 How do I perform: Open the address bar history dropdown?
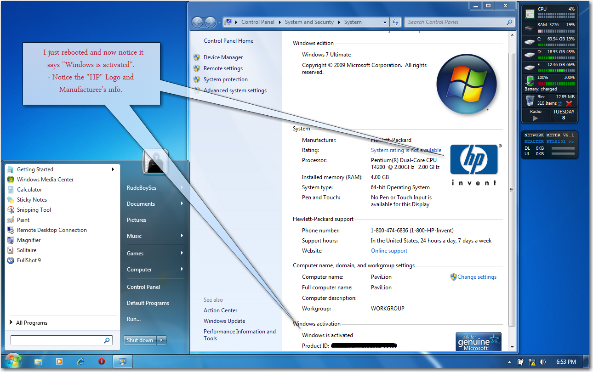point(385,22)
